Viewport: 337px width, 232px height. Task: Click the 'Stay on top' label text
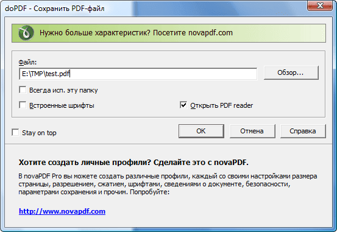tap(39, 133)
